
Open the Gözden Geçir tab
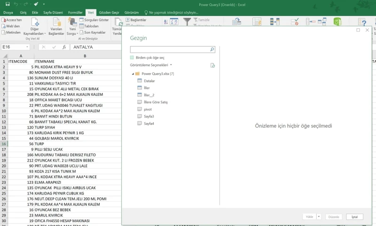pyautogui.click(x=109, y=13)
